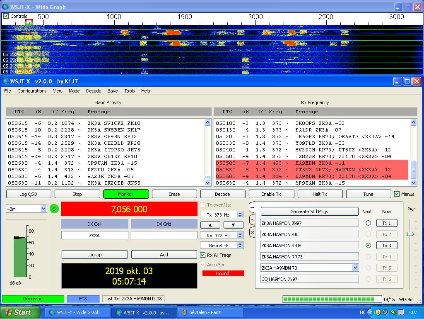The image size is (424, 319).
Task: Adjust the Tx 373 Hz spinner
Action: click(x=240, y=215)
